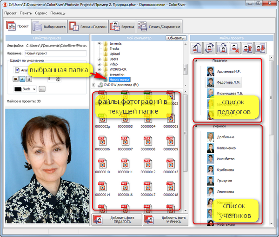The width and height of the screenshot is (279, 237).
Task: Go to the Верстка tab
Action: (122, 27)
